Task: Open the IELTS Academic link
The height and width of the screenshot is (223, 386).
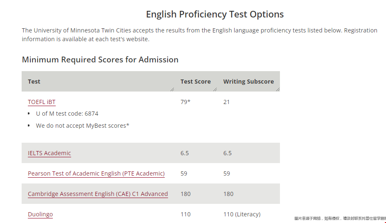Action: (x=49, y=153)
